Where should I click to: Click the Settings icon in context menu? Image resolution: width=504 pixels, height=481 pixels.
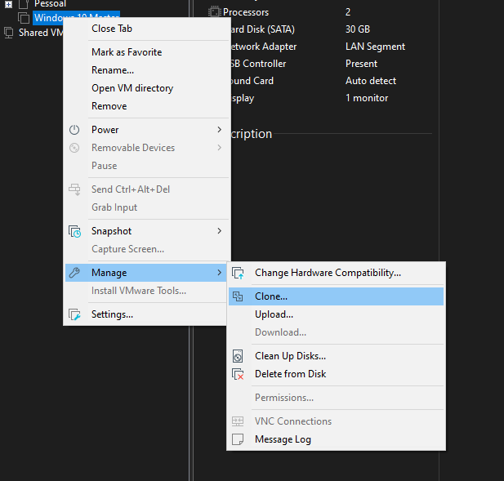(x=74, y=314)
